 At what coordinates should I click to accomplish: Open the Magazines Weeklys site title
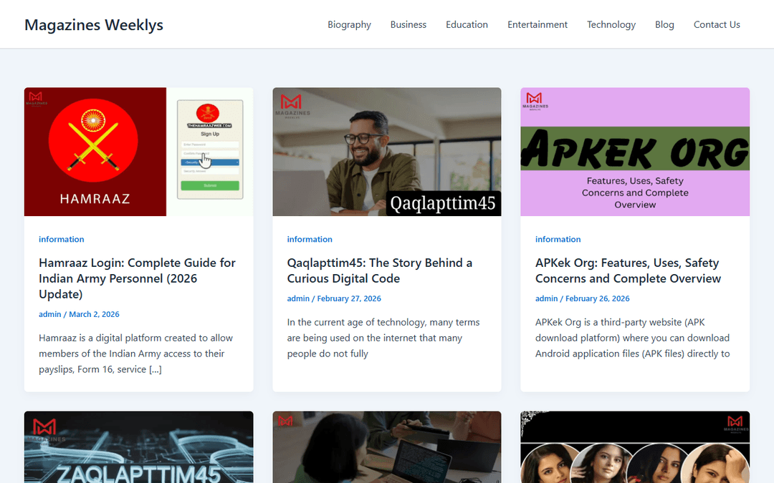click(94, 24)
